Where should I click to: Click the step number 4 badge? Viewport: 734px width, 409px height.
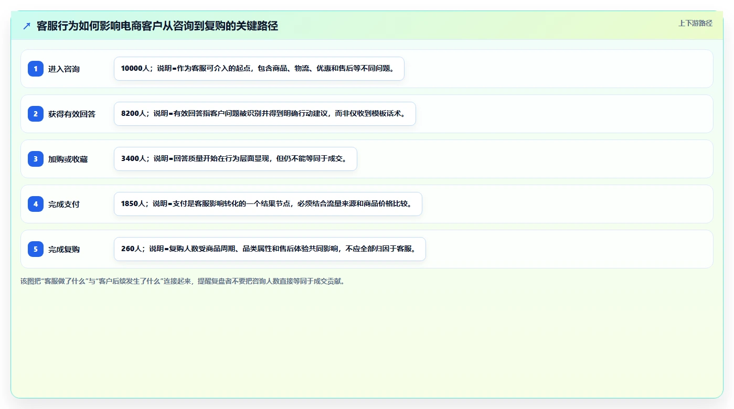click(36, 204)
